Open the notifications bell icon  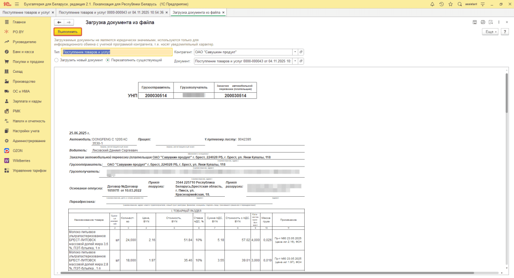433,4
